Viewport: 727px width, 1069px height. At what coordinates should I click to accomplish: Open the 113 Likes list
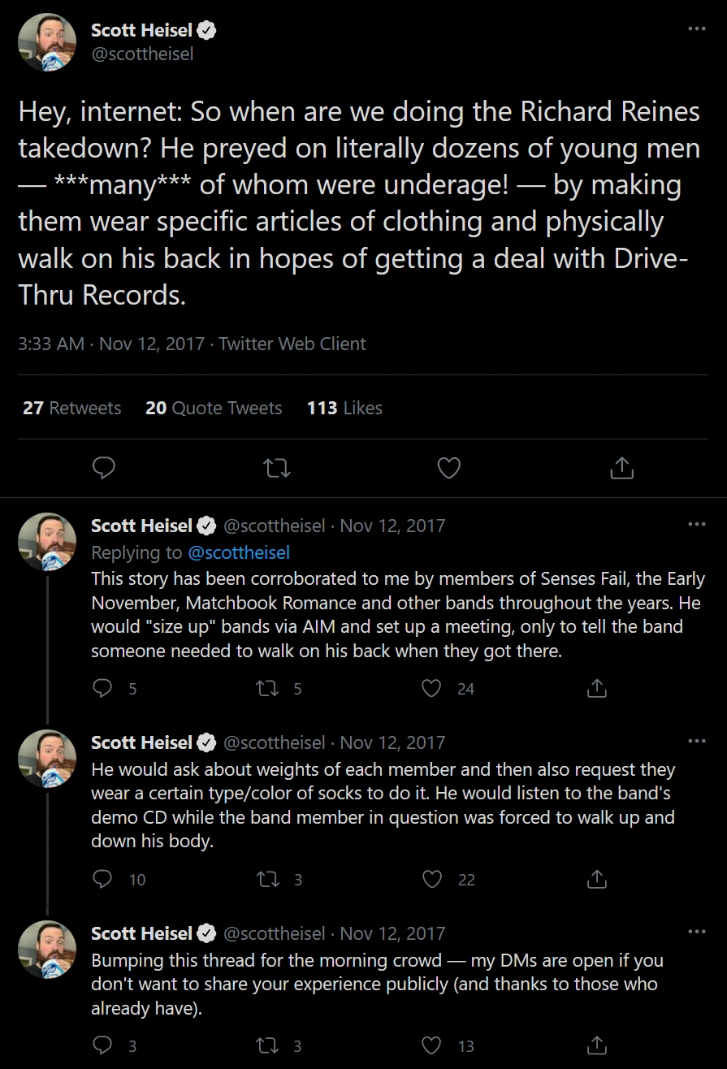click(x=344, y=408)
